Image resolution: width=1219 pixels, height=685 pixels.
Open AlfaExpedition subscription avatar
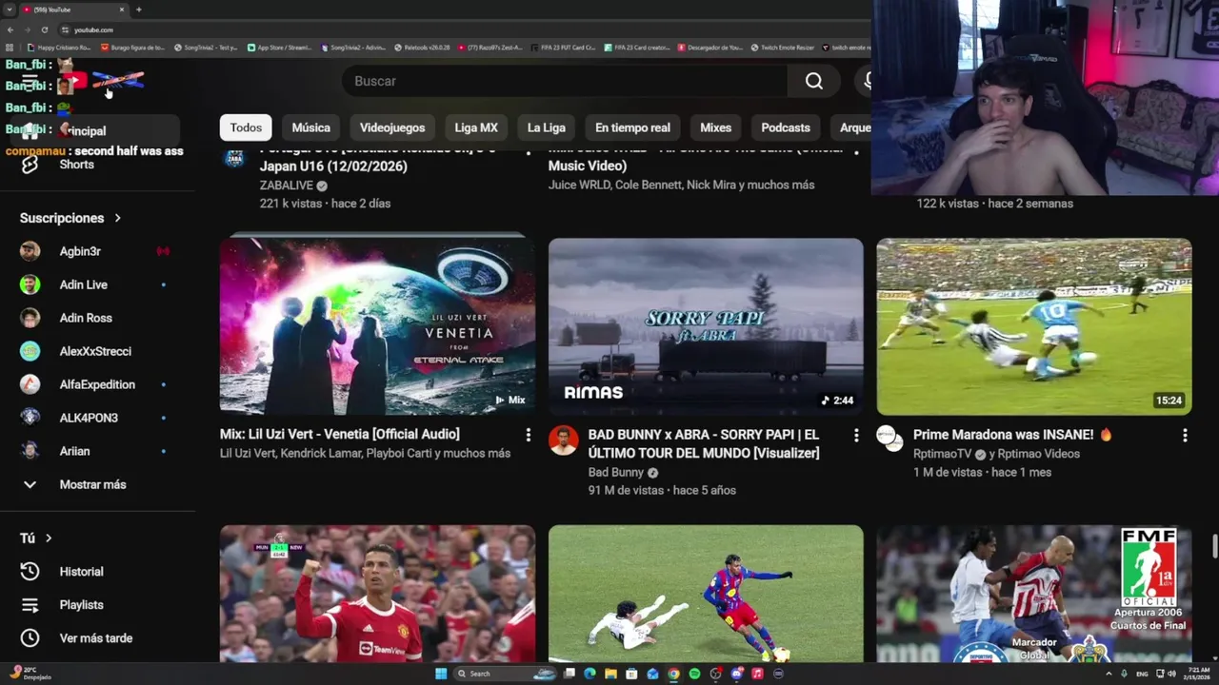click(x=30, y=384)
